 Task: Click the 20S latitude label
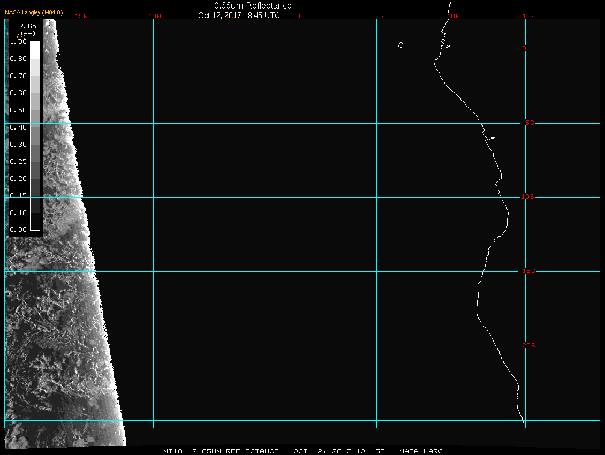[528, 346]
